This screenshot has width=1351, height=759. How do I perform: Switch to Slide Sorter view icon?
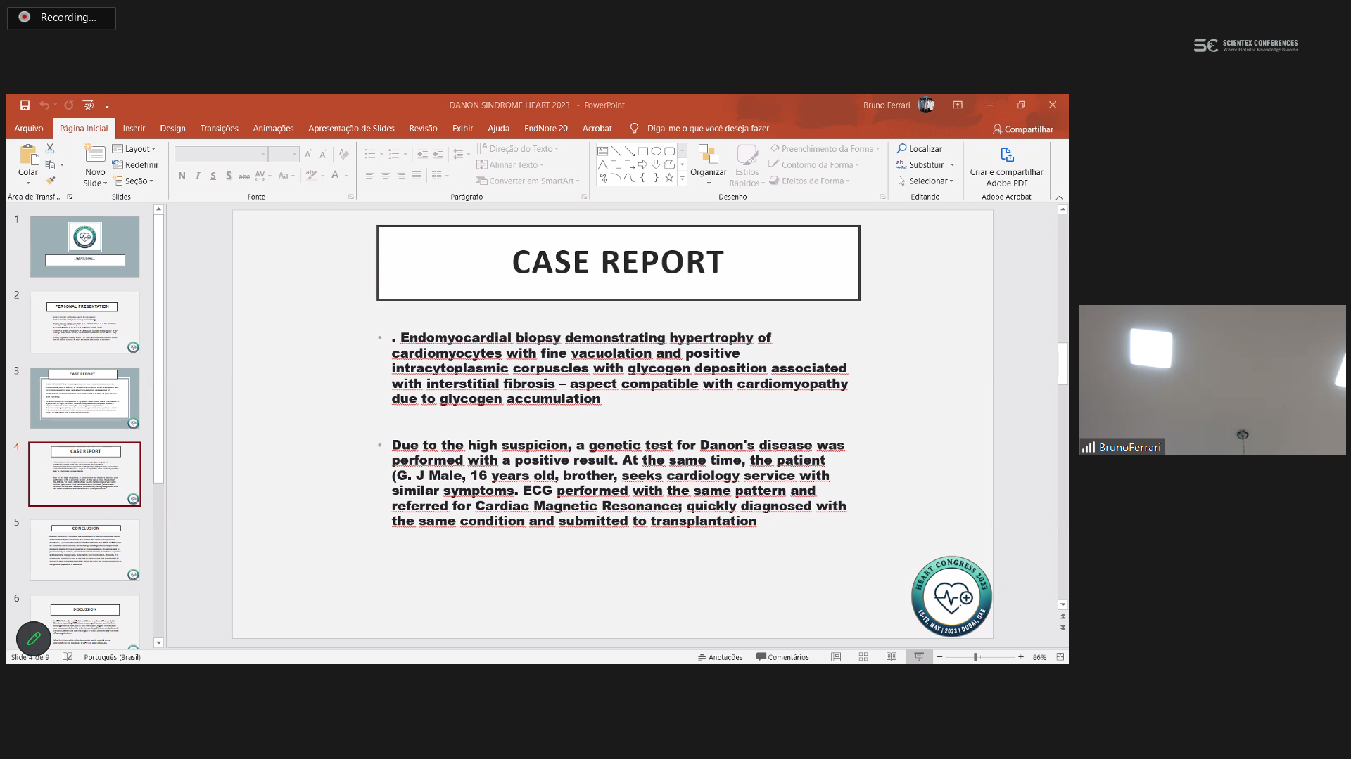click(x=863, y=657)
